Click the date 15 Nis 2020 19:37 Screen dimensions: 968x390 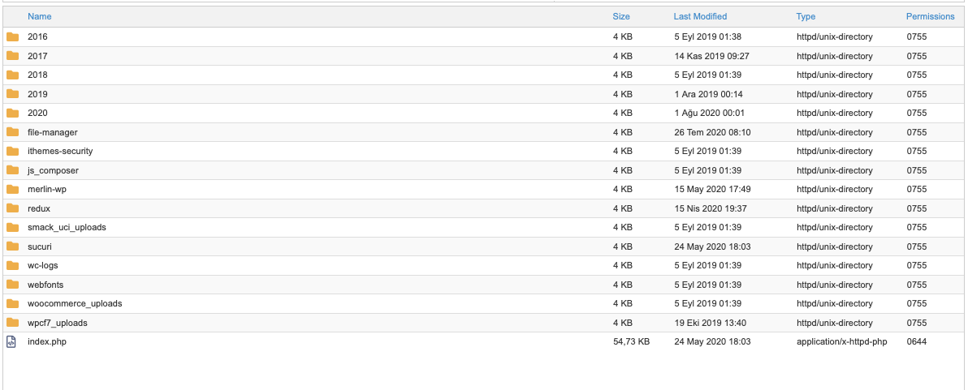(x=711, y=208)
